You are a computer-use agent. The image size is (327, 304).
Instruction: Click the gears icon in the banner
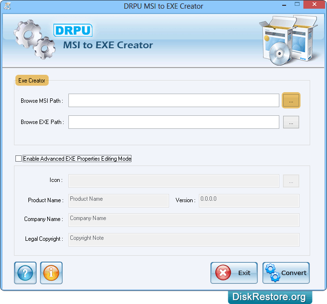coord(34,39)
